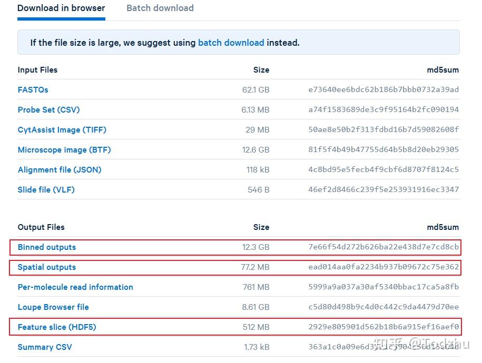482x363 pixels.
Task: Open the batch download link in notice
Action: pos(231,43)
